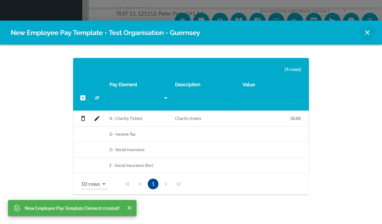The height and width of the screenshot is (224, 382).
Task: Sort by the Value column header
Action: 249,85
